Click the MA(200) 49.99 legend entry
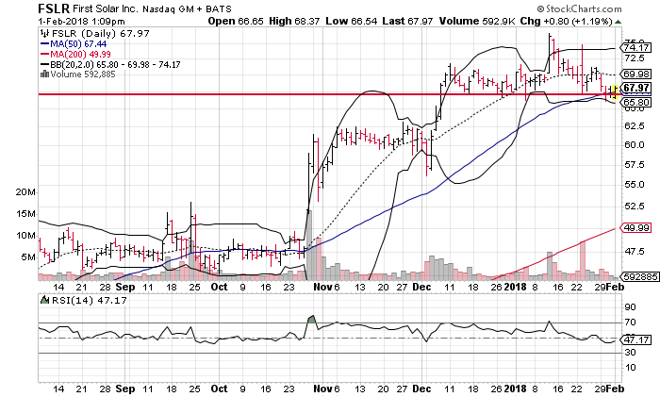 [80, 55]
